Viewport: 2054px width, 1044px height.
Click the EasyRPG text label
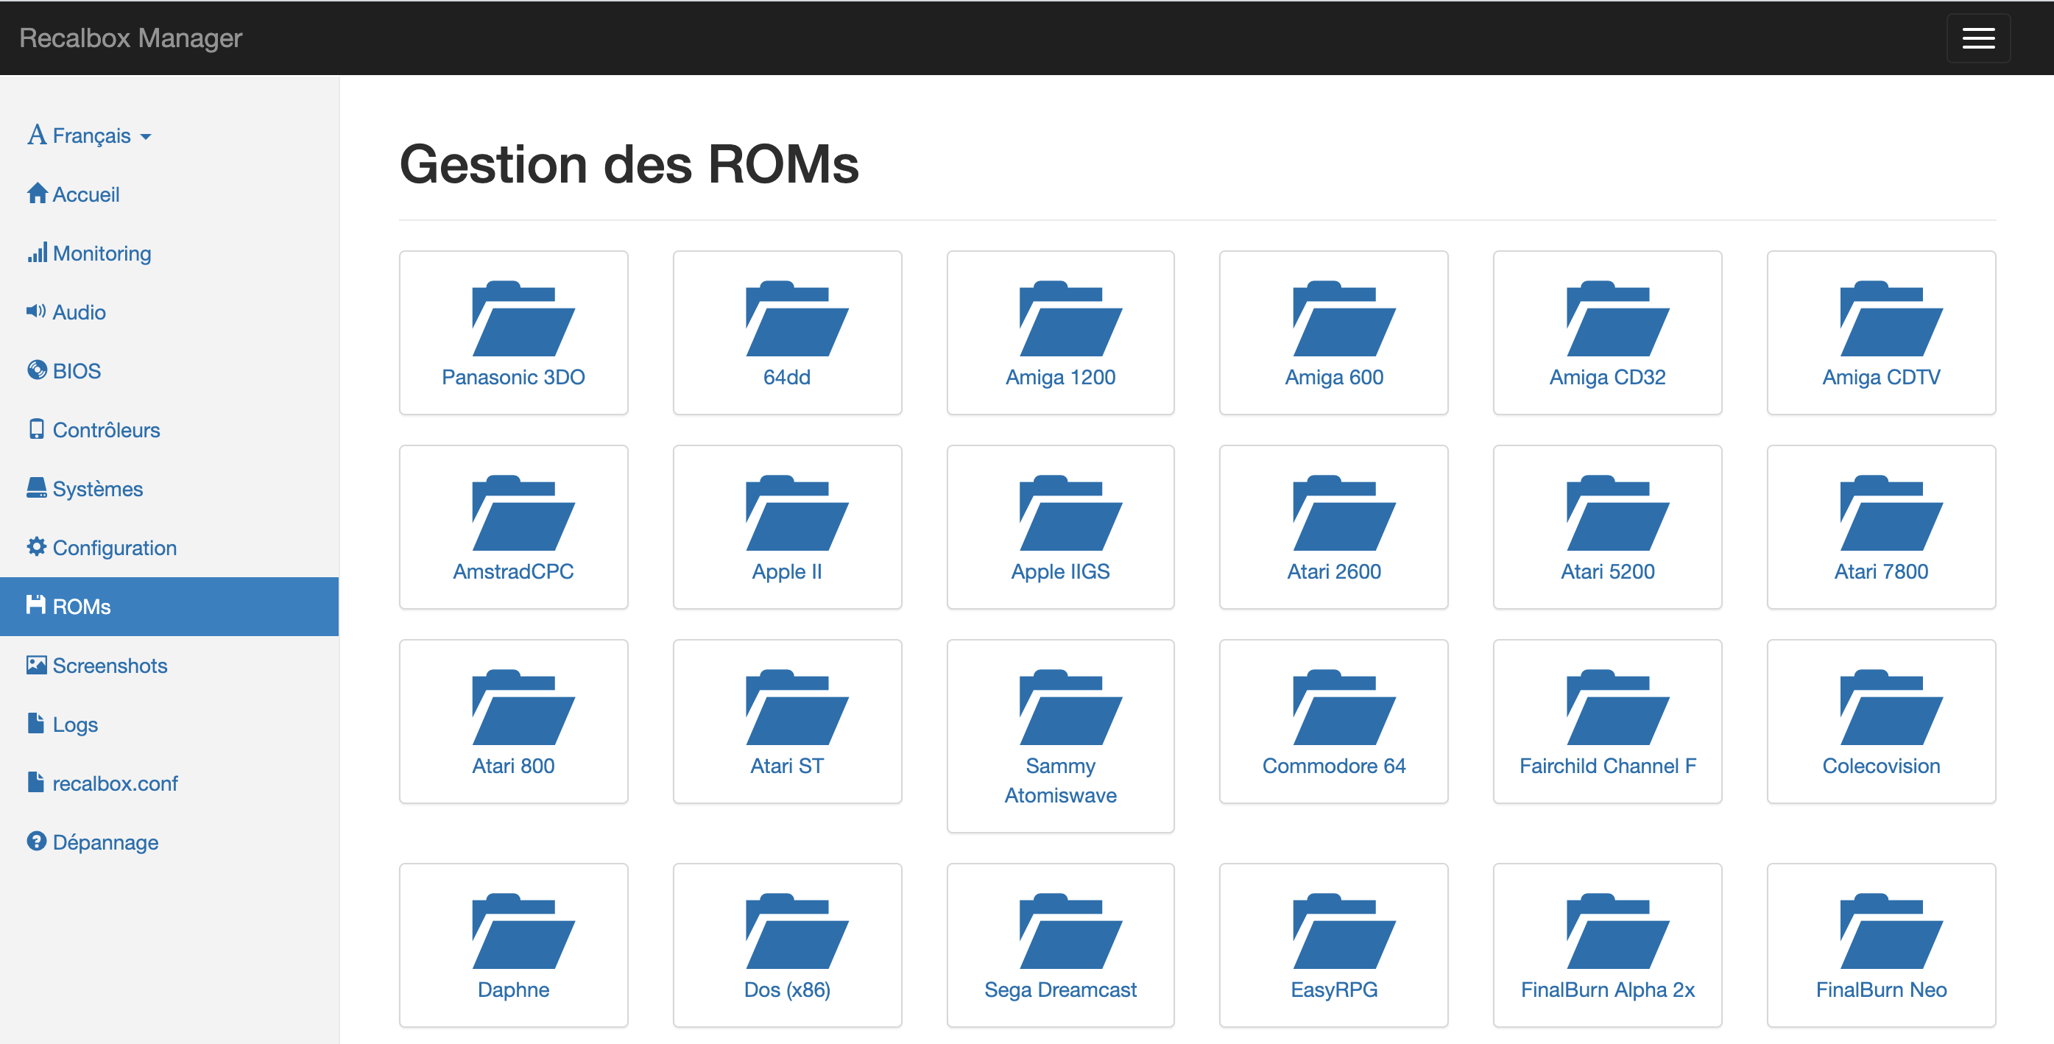1334,990
